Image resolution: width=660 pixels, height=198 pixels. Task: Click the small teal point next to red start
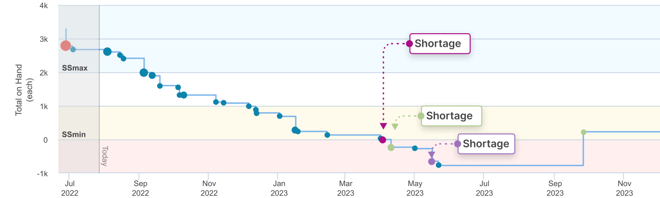point(73,50)
